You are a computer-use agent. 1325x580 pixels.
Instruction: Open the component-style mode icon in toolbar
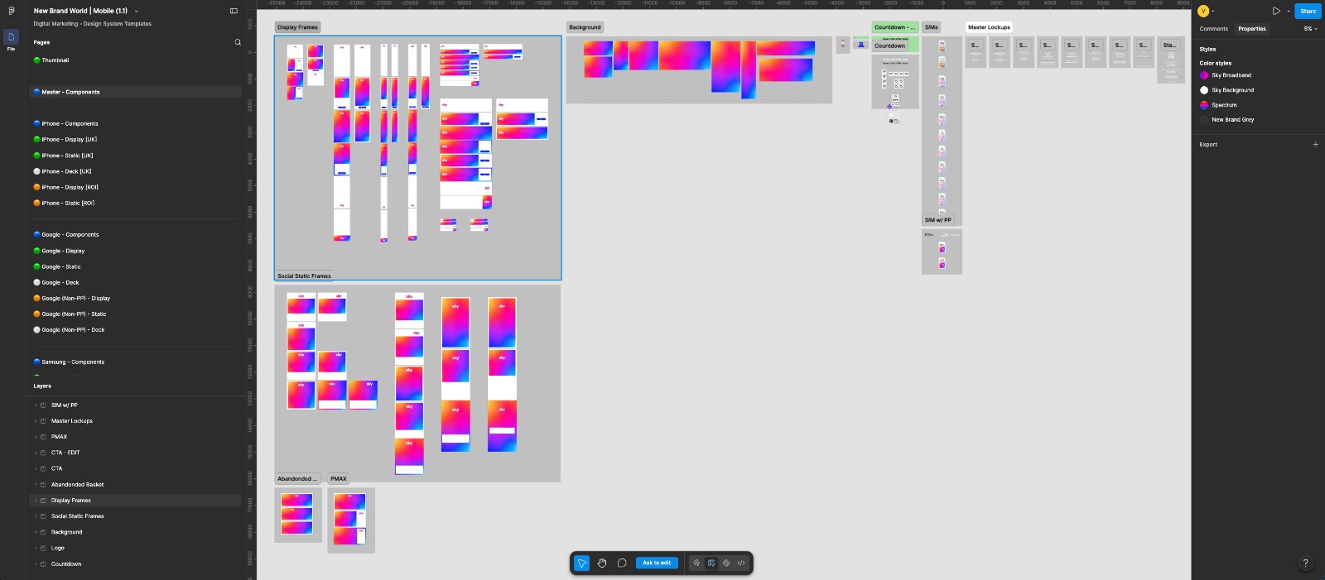[726, 563]
